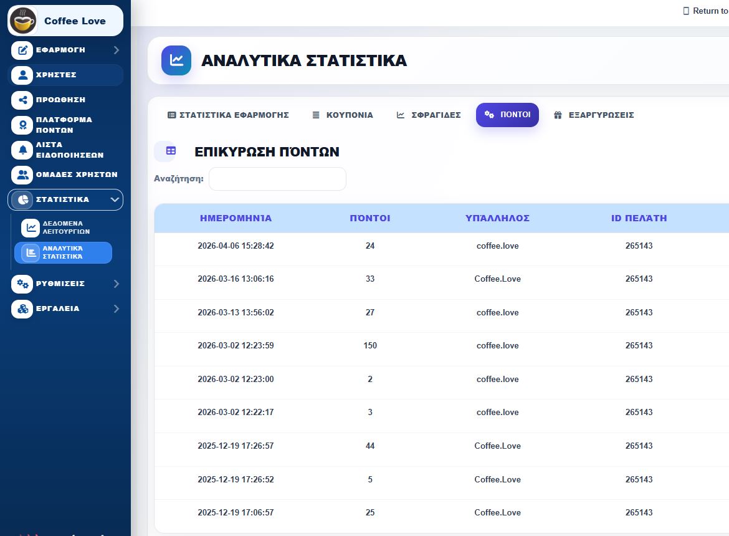The height and width of the screenshot is (536, 729).
Task: Open the ΣΤΑΤΙΣΤΙΚΑ ΕΦΑΡΜΟΓΗΣ tab
Action: tap(228, 115)
